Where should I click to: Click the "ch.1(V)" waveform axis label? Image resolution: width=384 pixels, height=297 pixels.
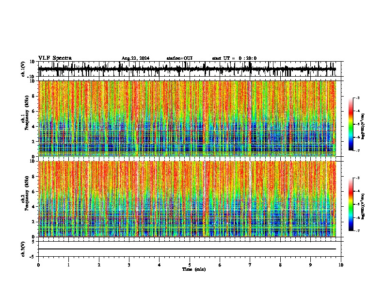23,69
